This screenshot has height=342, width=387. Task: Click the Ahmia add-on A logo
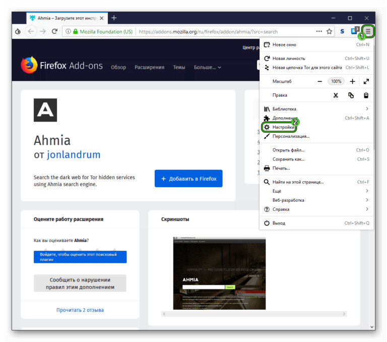[45, 110]
